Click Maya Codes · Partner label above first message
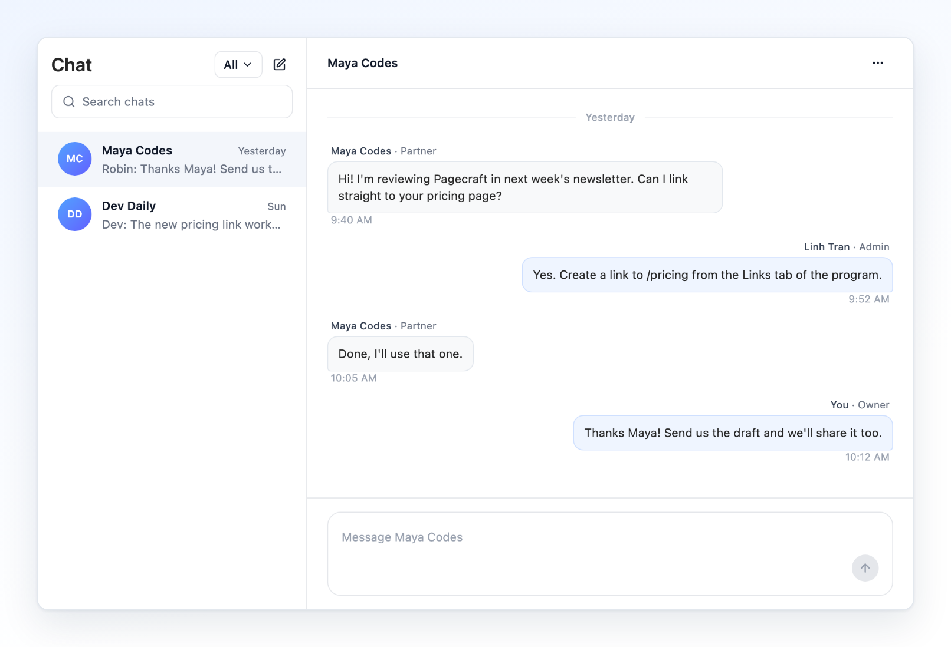Viewport: 951px width, 647px height. point(383,151)
